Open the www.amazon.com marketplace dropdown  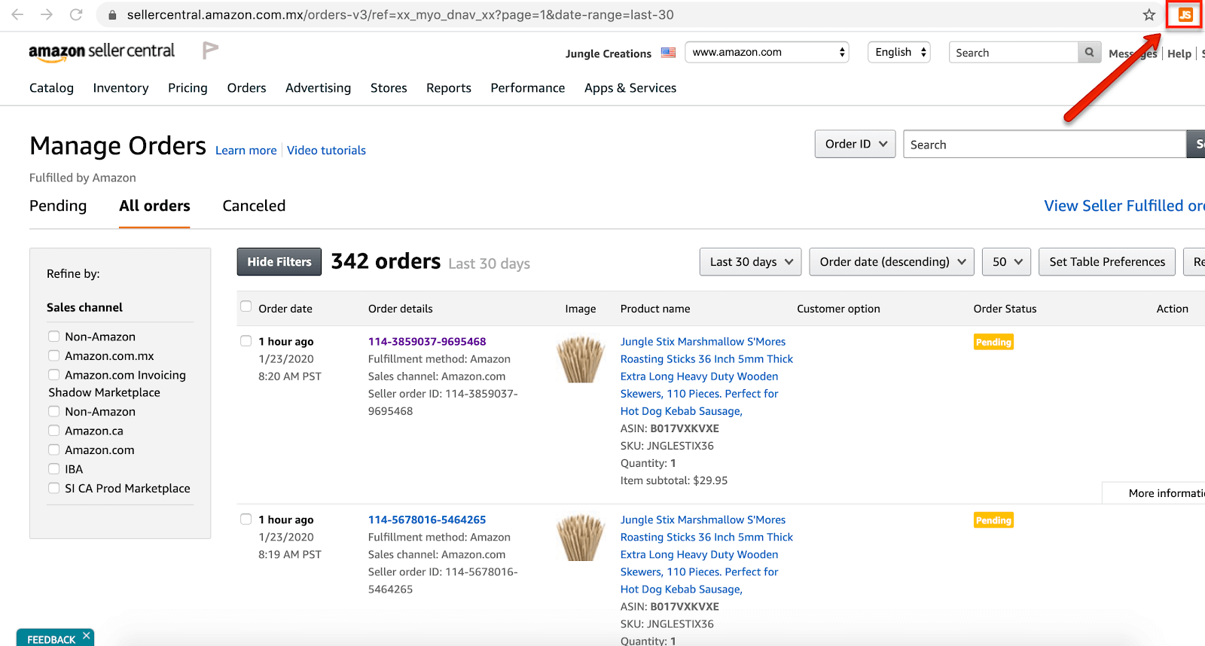coord(767,52)
